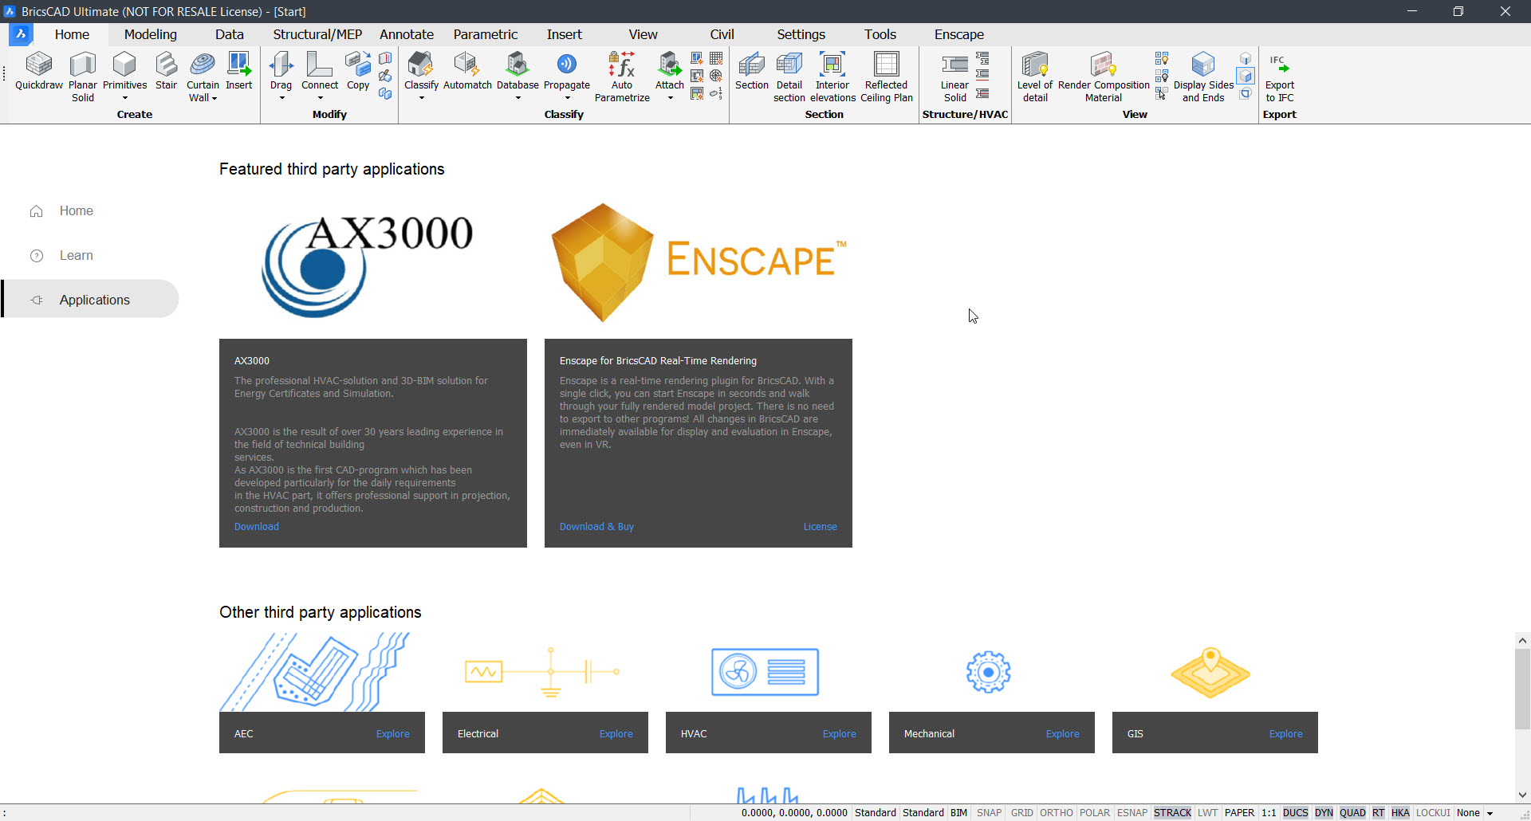Screen dimensions: 1531x821
Task: Explore Mechanical applications
Action: coord(1063,734)
